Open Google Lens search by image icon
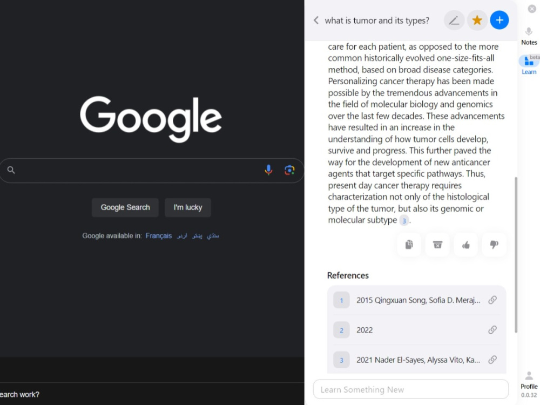 289,170
